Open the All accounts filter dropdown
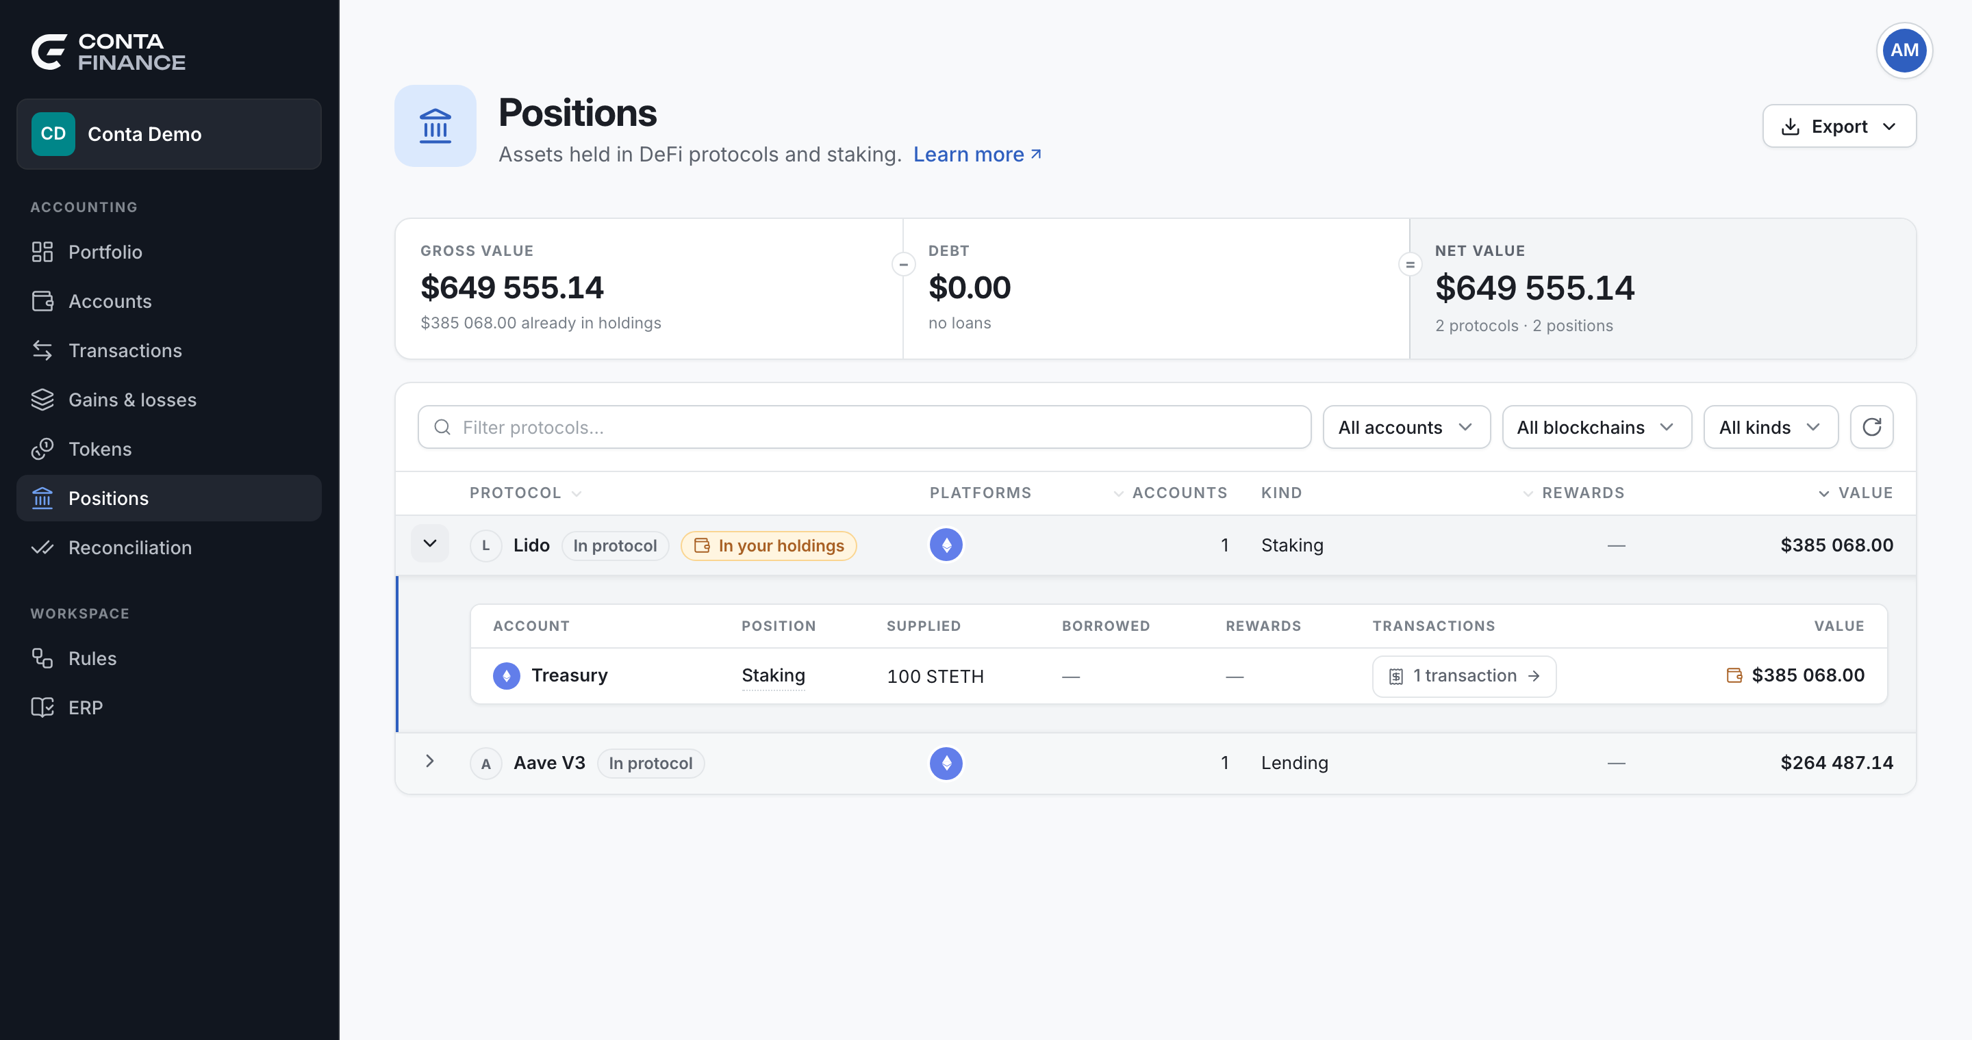The image size is (1972, 1040). click(1406, 427)
